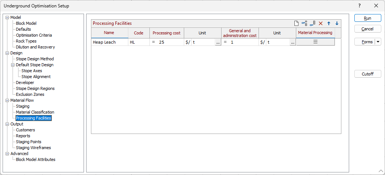385x175 pixels.
Task: Open General and administration unit ellipsis button
Action: point(293,42)
